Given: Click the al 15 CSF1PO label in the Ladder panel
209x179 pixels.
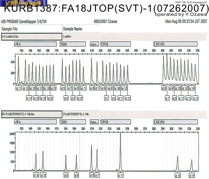Looking at the screenshot, I should [x=196, y=98].
